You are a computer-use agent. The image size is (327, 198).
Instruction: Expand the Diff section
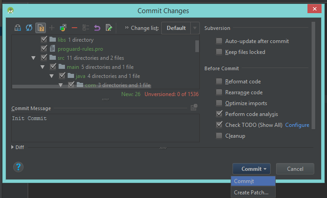pos(13,147)
